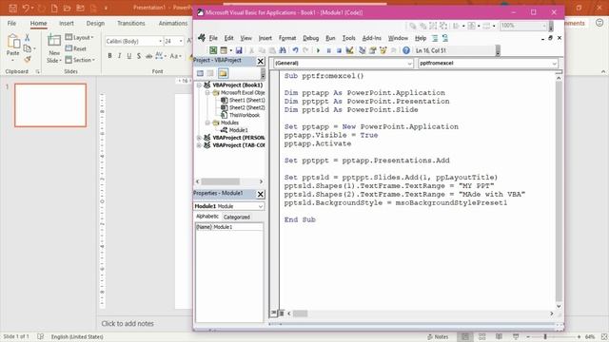The image size is (609, 342).
Task: Close the Properties - Module1 pane
Action: click(x=260, y=194)
